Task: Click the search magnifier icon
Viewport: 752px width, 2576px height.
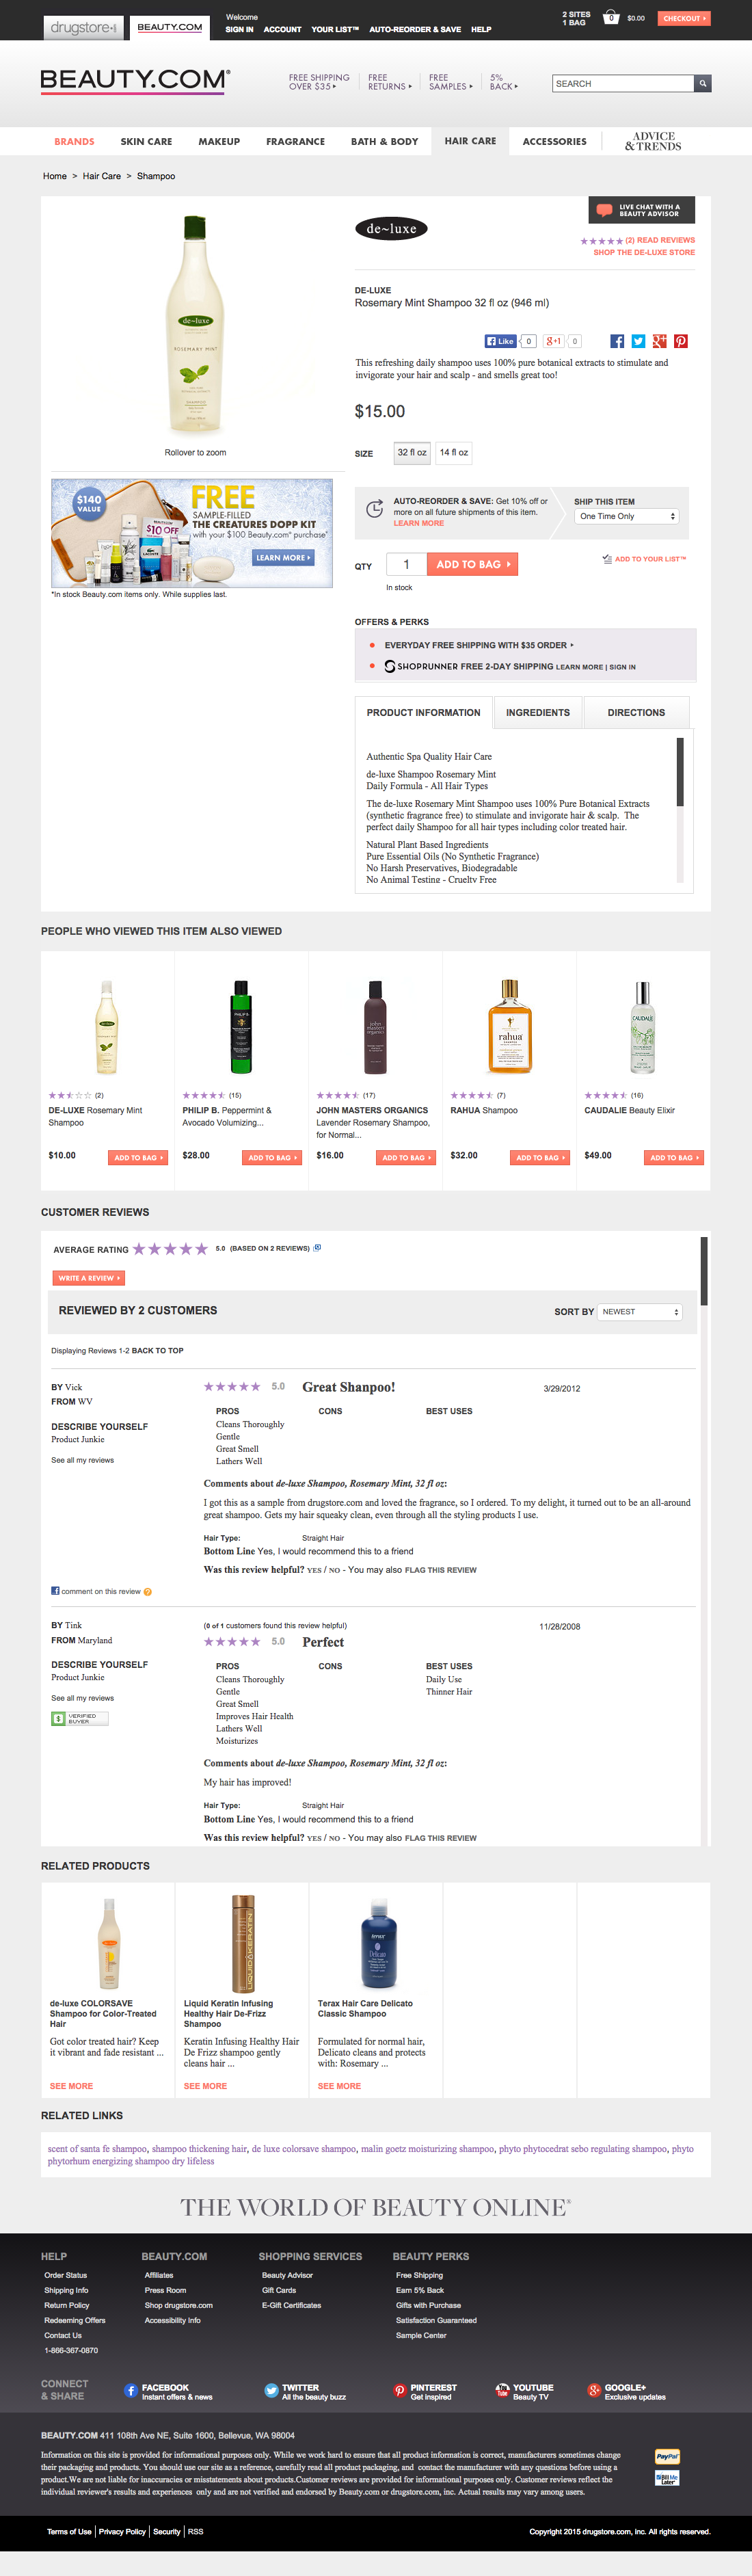Action: [703, 84]
